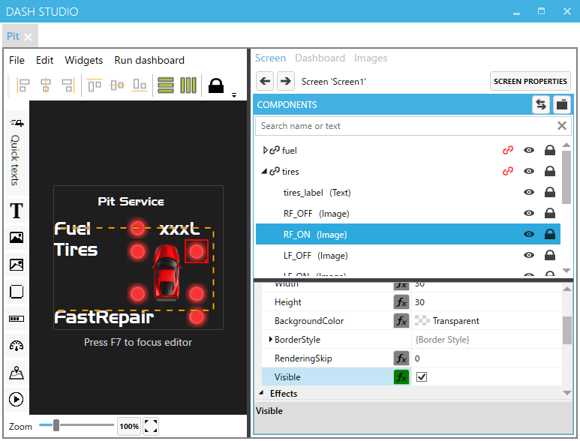
Task: Switch to the Dashboard tab
Action: (x=320, y=58)
